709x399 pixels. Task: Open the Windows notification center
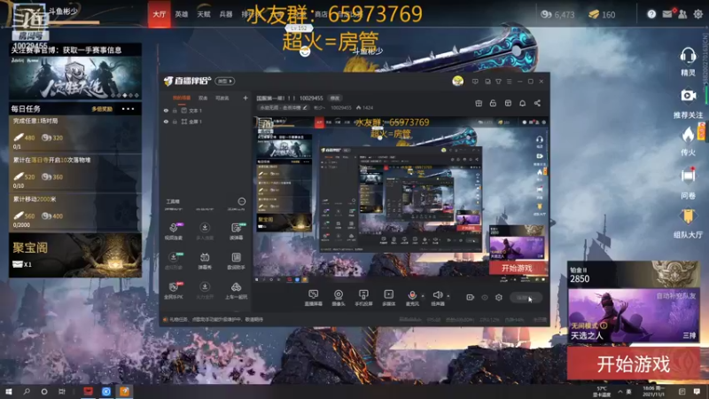click(697, 391)
